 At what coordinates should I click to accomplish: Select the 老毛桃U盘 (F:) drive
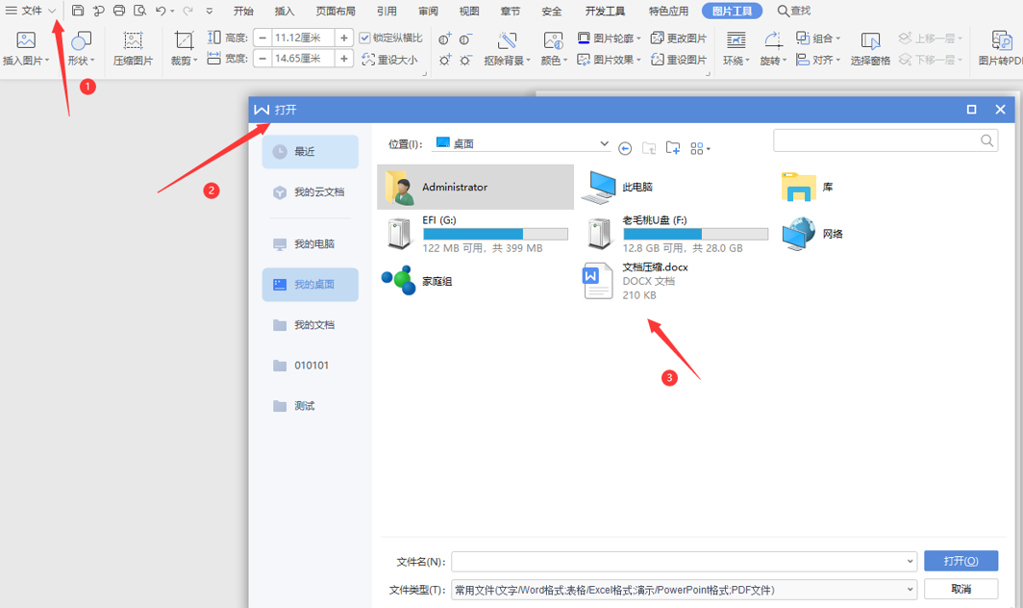click(x=677, y=234)
